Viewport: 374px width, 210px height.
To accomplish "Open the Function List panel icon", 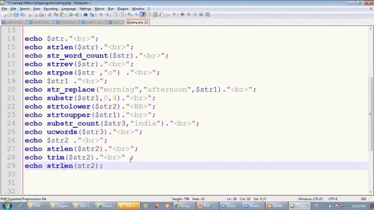I will (161, 15).
